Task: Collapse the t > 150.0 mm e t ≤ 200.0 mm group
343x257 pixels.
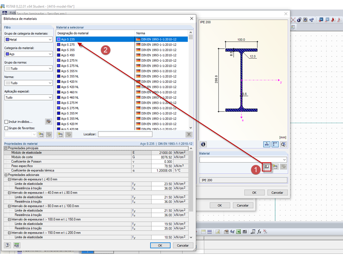Action: pos(9,233)
